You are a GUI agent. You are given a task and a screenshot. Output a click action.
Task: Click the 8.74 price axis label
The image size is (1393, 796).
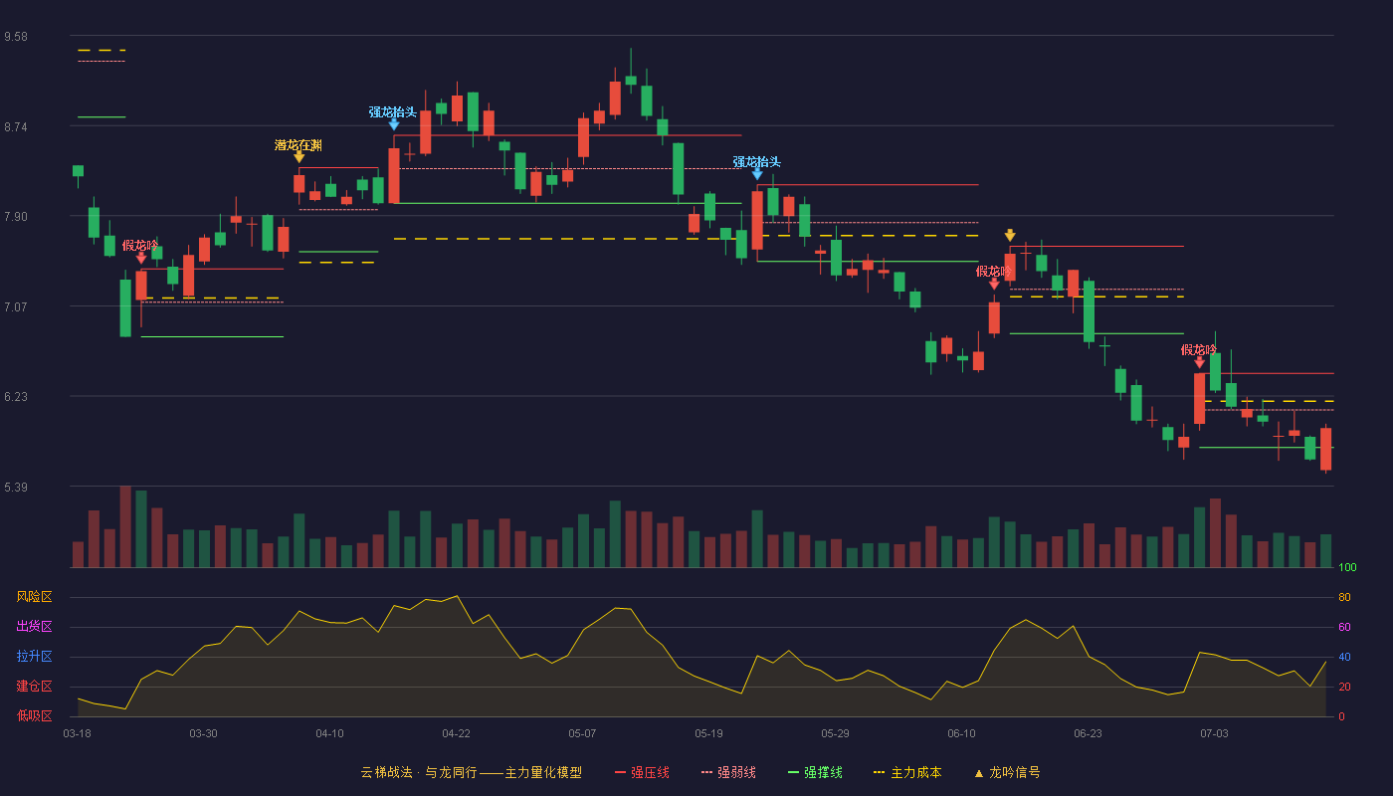coord(16,126)
